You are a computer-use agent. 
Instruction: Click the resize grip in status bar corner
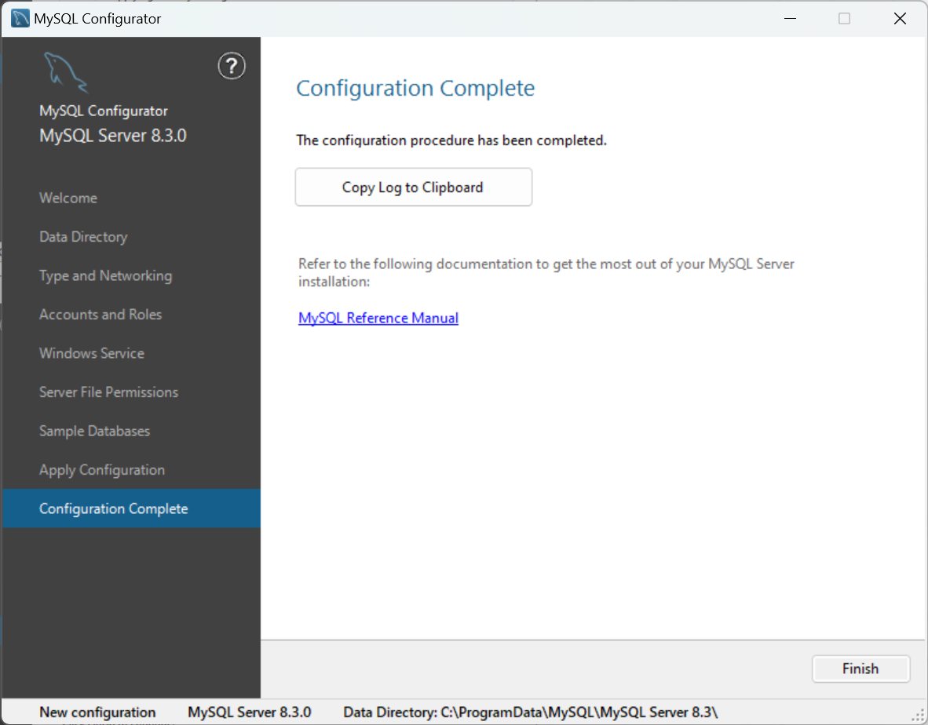(x=917, y=716)
